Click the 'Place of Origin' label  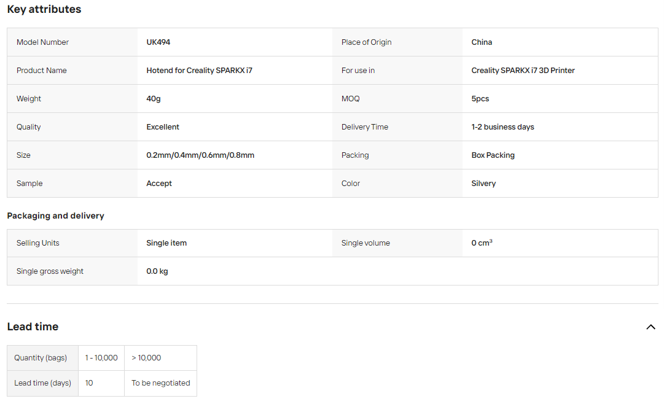[366, 42]
